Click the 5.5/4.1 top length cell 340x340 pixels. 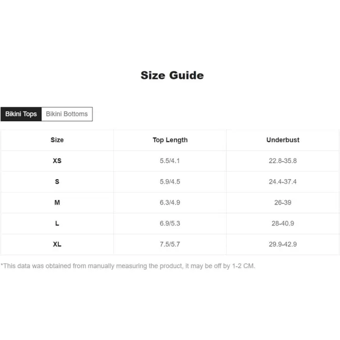click(x=170, y=161)
